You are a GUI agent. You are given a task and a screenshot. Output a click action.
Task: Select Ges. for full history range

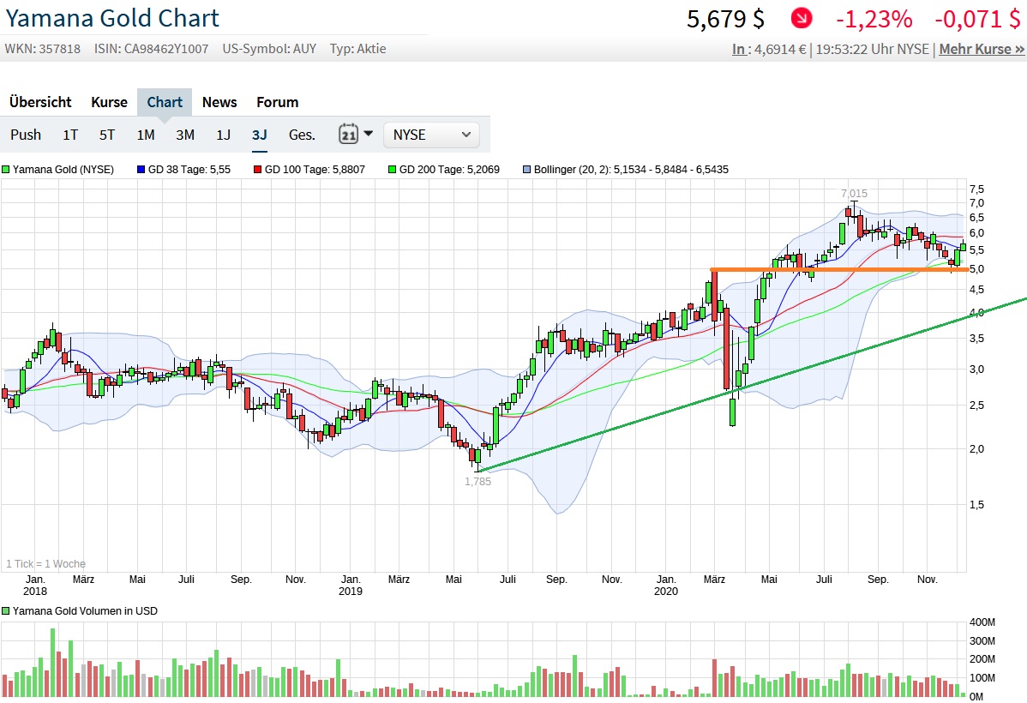[302, 135]
